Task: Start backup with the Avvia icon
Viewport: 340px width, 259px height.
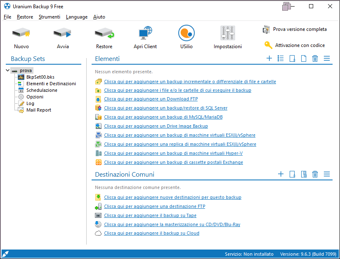Action: pyautogui.click(x=62, y=33)
